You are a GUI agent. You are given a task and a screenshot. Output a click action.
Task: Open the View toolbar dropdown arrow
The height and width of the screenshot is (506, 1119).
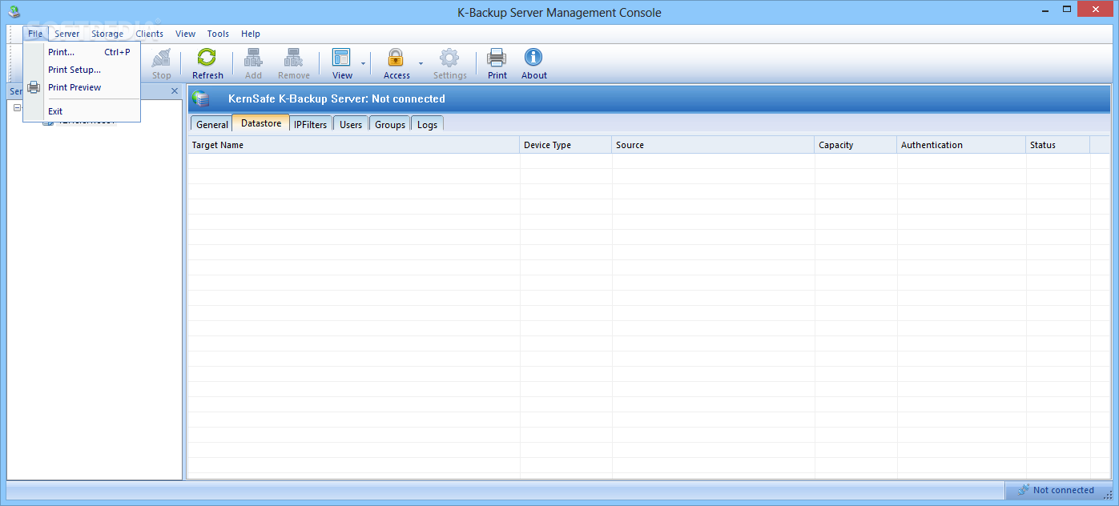point(363,63)
